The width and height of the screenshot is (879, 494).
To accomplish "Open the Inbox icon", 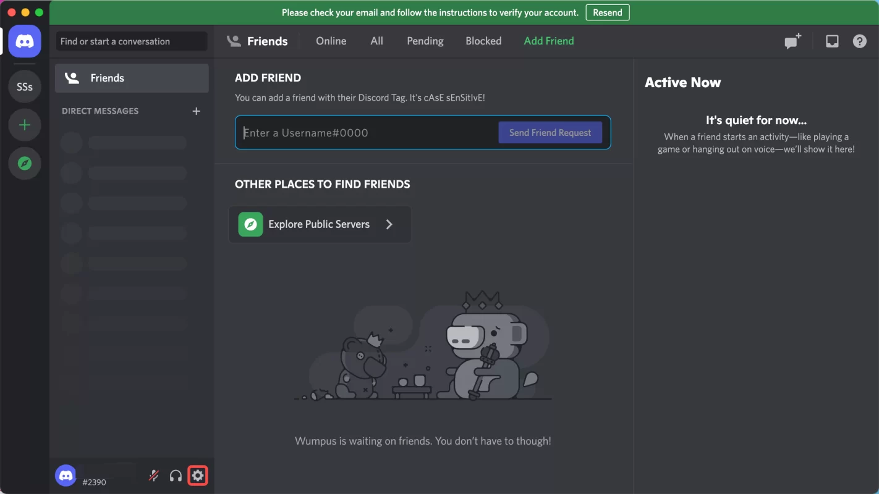I will (832, 41).
